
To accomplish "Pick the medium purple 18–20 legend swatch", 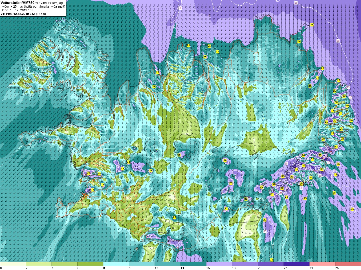I will click(x=245, y=264).
